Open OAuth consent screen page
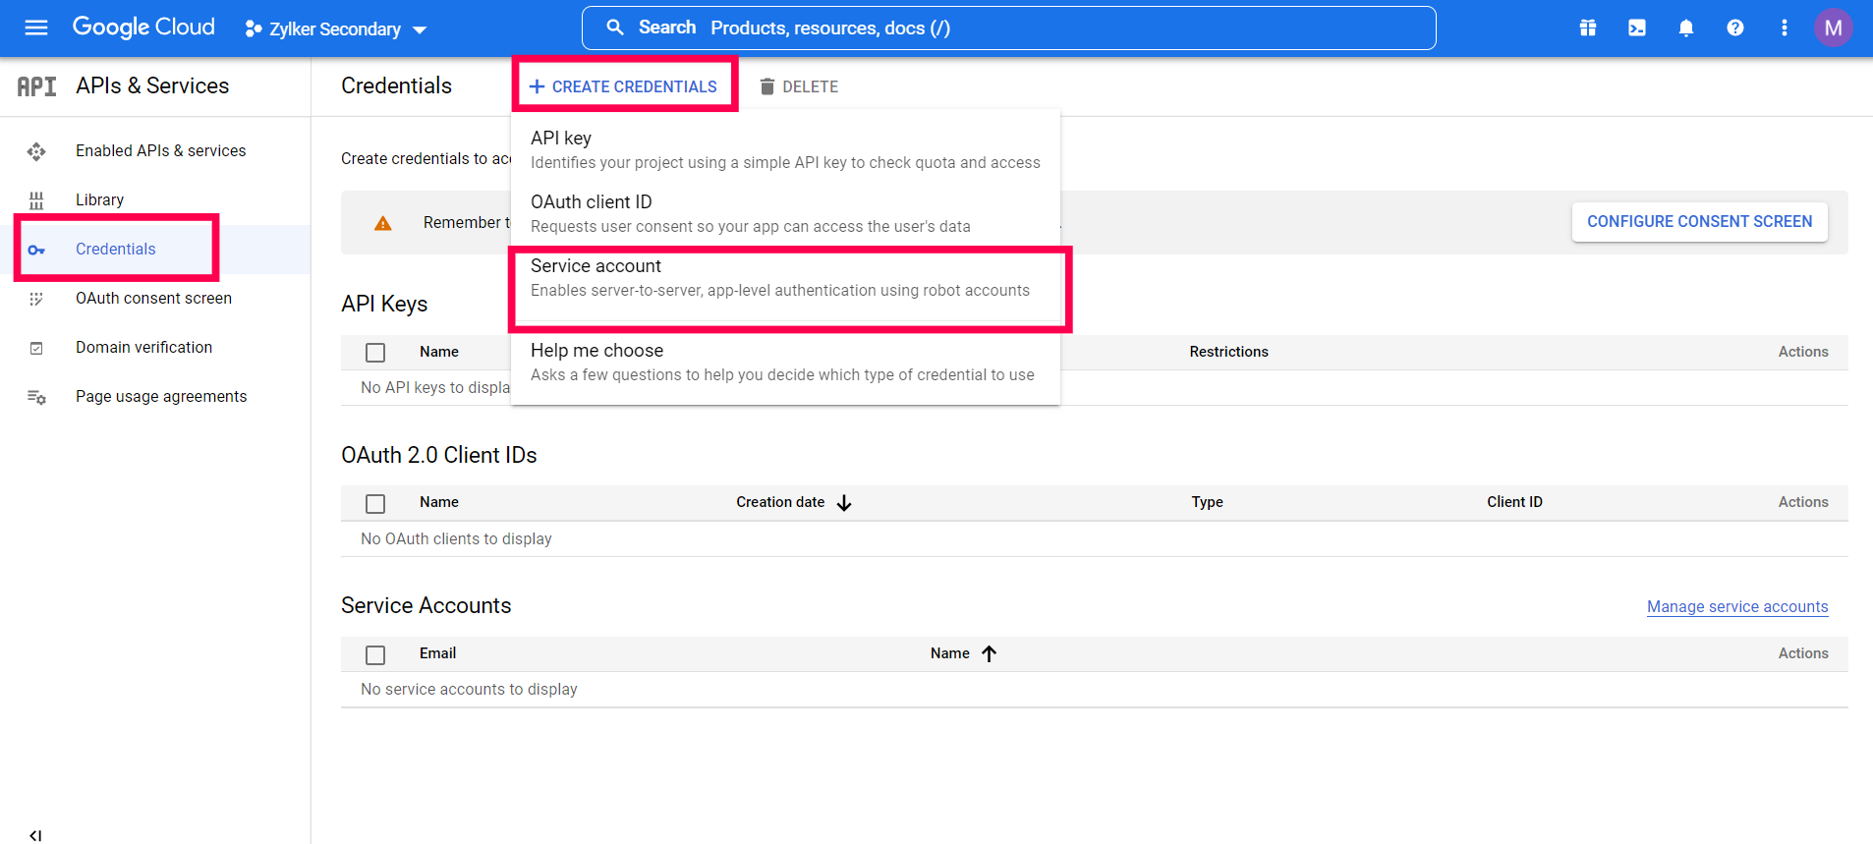The image size is (1873, 844). click(x=154, y=298)
